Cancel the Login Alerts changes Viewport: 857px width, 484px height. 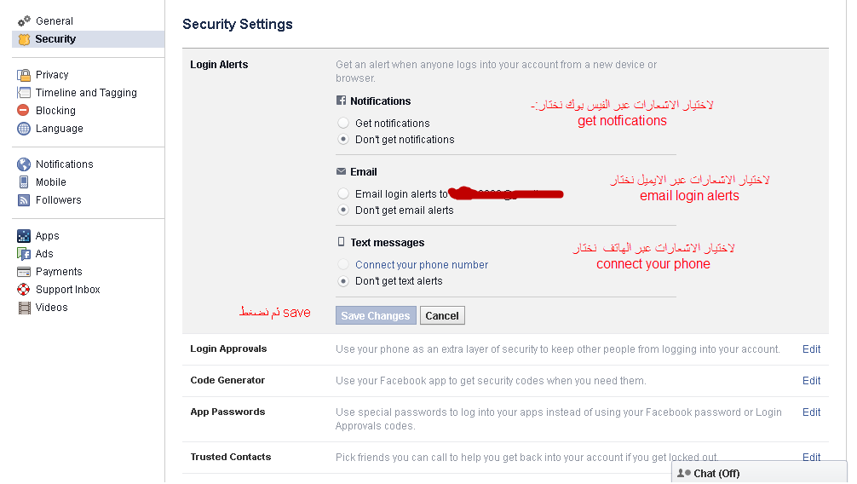(x=442, y=316)
